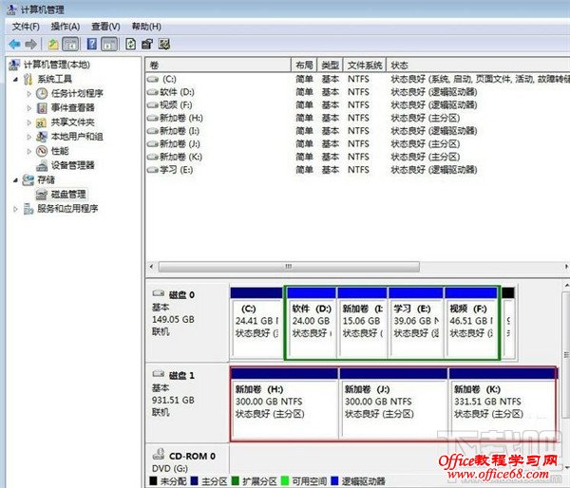The width and height of the screenshot is (570, 488).
Task: Select the 新加卷 (J:) 300.00 GB partition
Action: (x=393, y=404)
